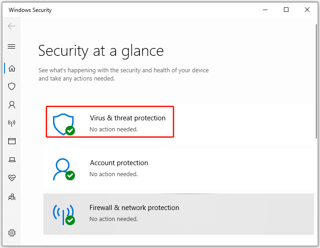
Task: Open the Account protection heading
Action: [x=119, y=163]
